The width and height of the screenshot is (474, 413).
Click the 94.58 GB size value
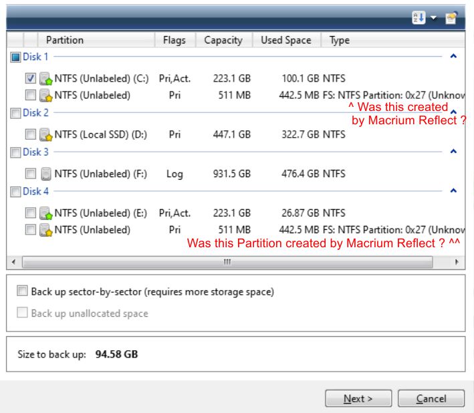[x=116, y=354]
